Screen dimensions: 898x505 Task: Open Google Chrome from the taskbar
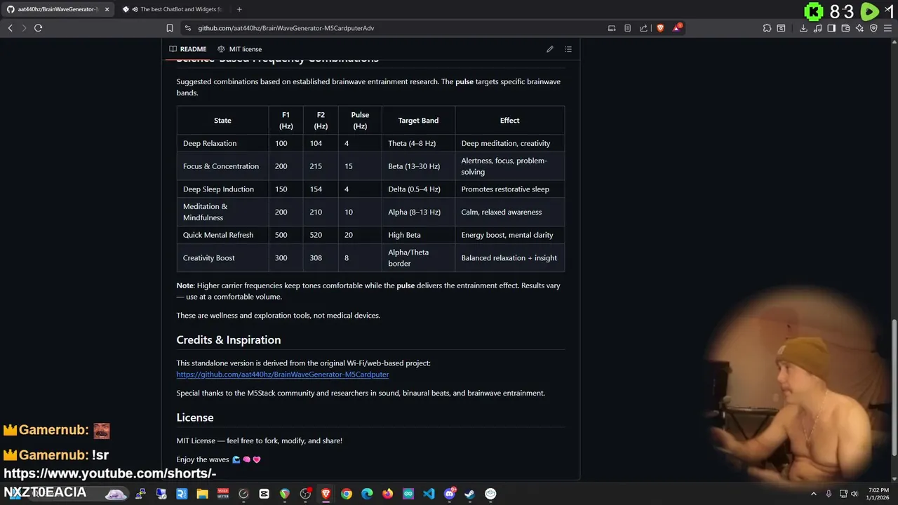[347, 494]
